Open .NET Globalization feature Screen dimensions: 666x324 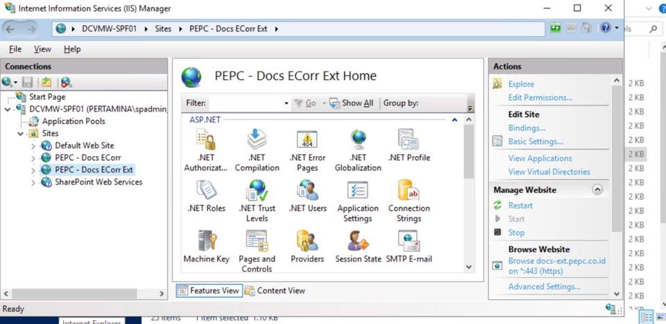point(358,151)
